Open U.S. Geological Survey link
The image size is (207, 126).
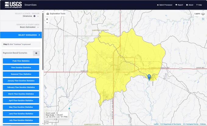pyautogui.click(x=191, y=124)
